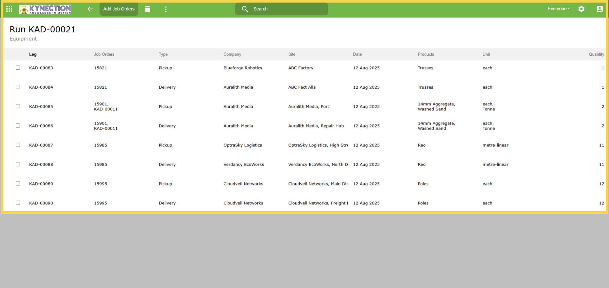The height and width of the screenshot is (288, 609).
Task: Sort by the Job Orders column header
Action: tap(104, 54)
